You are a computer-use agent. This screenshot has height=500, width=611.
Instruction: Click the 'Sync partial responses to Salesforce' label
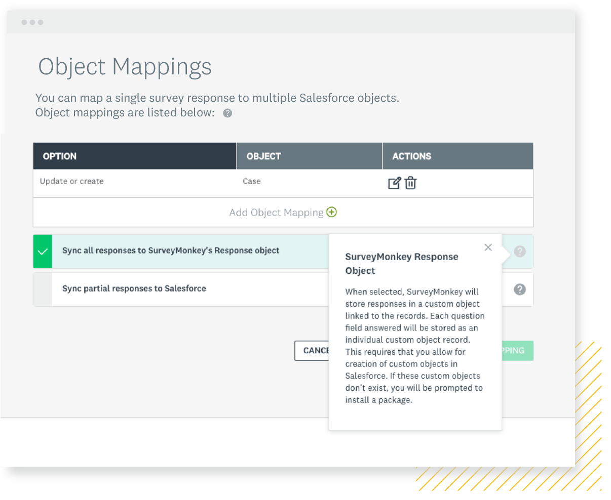[x=134, y=288]
